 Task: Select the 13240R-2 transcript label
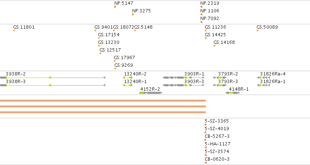point(135,74)
